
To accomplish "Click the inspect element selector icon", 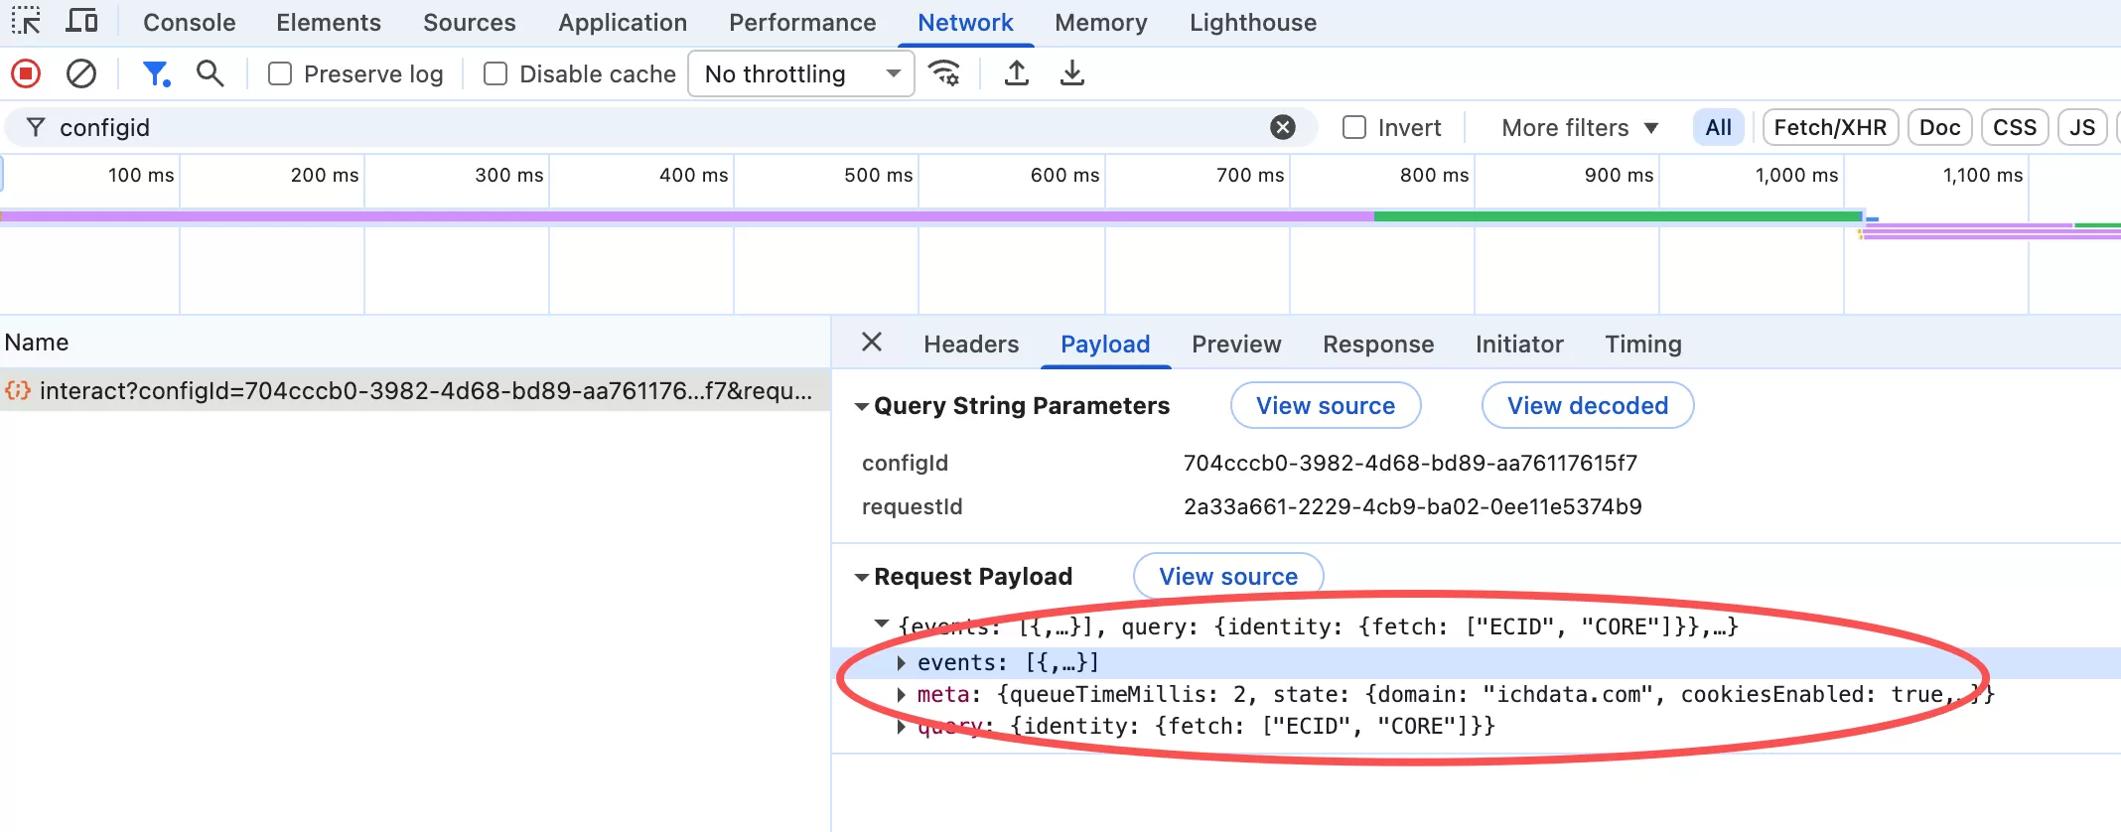I will pos(26,21).
